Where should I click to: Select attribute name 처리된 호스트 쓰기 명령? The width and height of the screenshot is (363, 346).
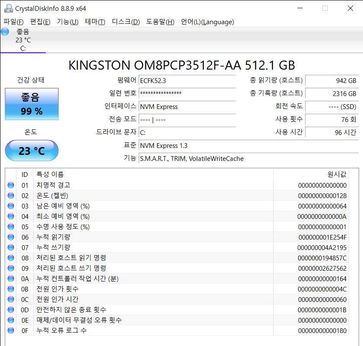pos(71,268)
